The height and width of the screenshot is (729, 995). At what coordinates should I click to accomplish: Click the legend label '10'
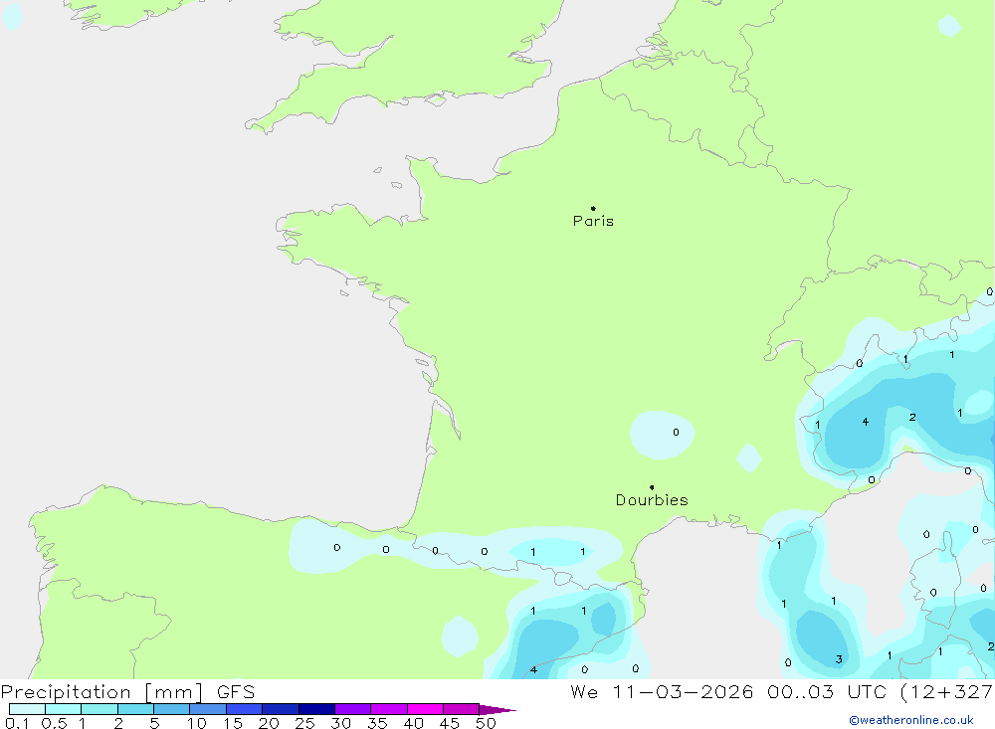point(197,723)
